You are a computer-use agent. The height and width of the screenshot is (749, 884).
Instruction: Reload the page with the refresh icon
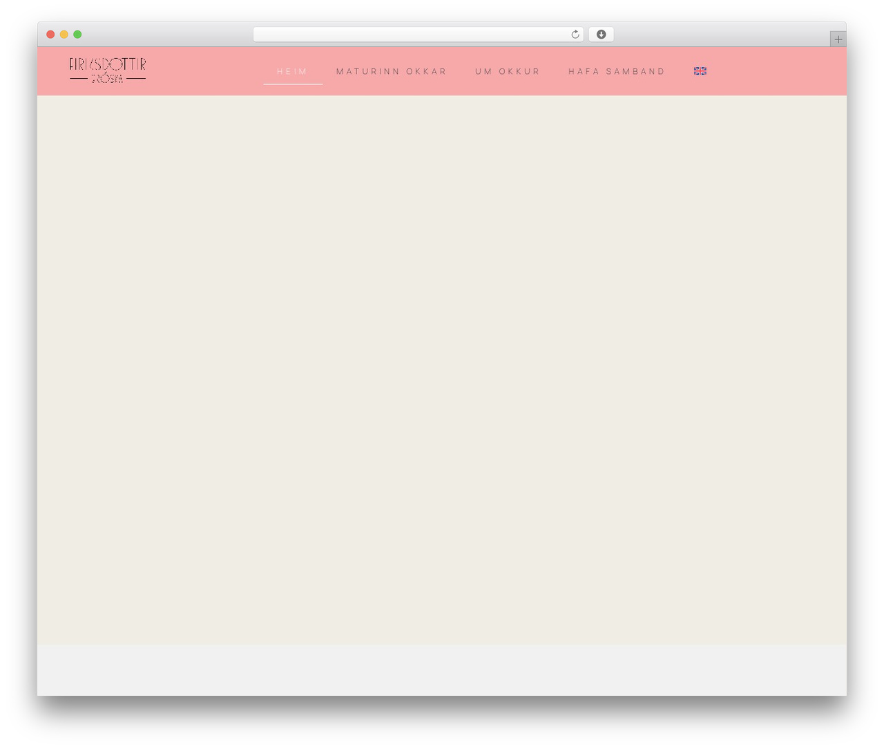click(x=575, y=35)
